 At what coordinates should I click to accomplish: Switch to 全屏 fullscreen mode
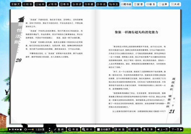tap(163, 4)
